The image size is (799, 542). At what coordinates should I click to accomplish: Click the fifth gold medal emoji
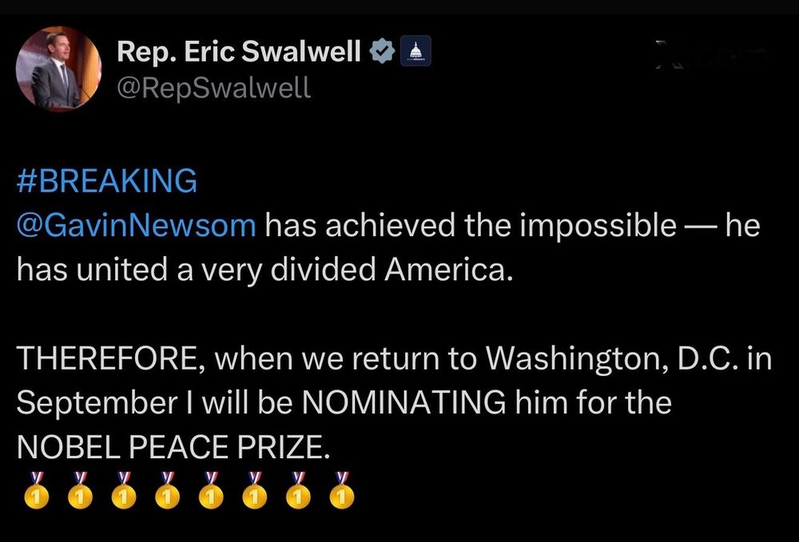click(x=211, y=490)
